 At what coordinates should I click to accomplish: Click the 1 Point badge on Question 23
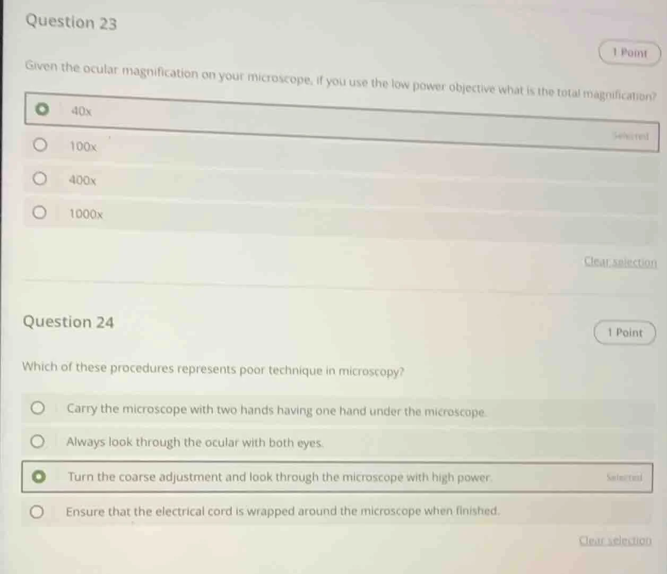(x=629, y=53)
